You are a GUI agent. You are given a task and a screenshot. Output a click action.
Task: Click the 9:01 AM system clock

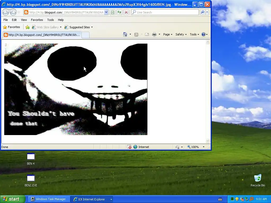[x=261, y=199]
